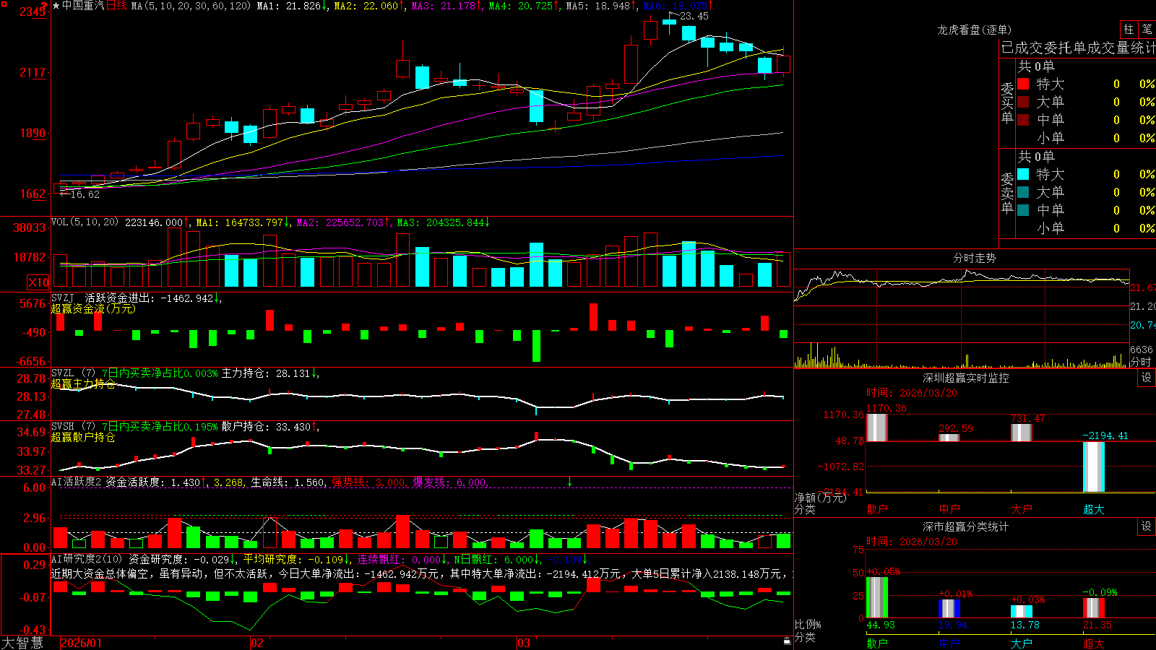Screen dimensions: 1156x650
Task: Click the dark red 委买单 中单 swatch
Action: pyautogui.click(x=1023, y=120)
